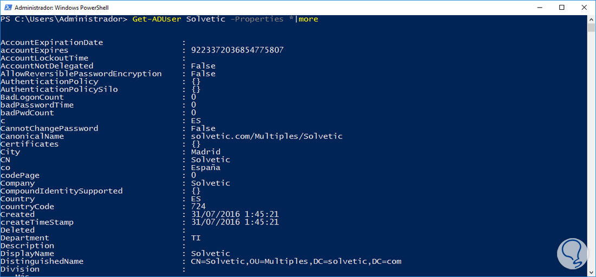Screen dimensions: 596x277
Task: Click the vertical scrollbar thumb
Action: pyautogui.click(x=591, y=28)
